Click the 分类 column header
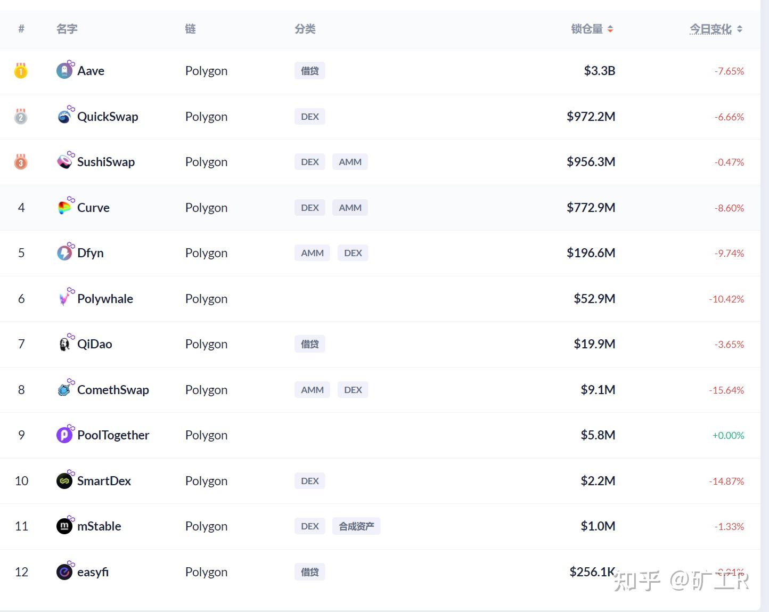 tap(305, 29)
